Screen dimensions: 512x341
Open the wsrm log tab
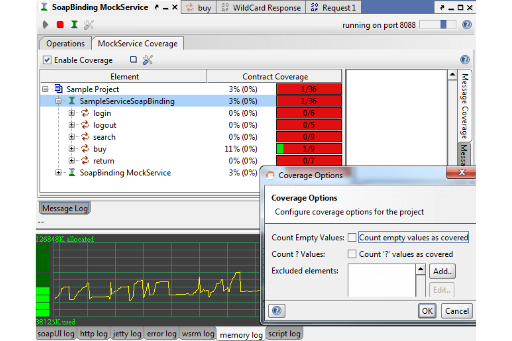198,334
